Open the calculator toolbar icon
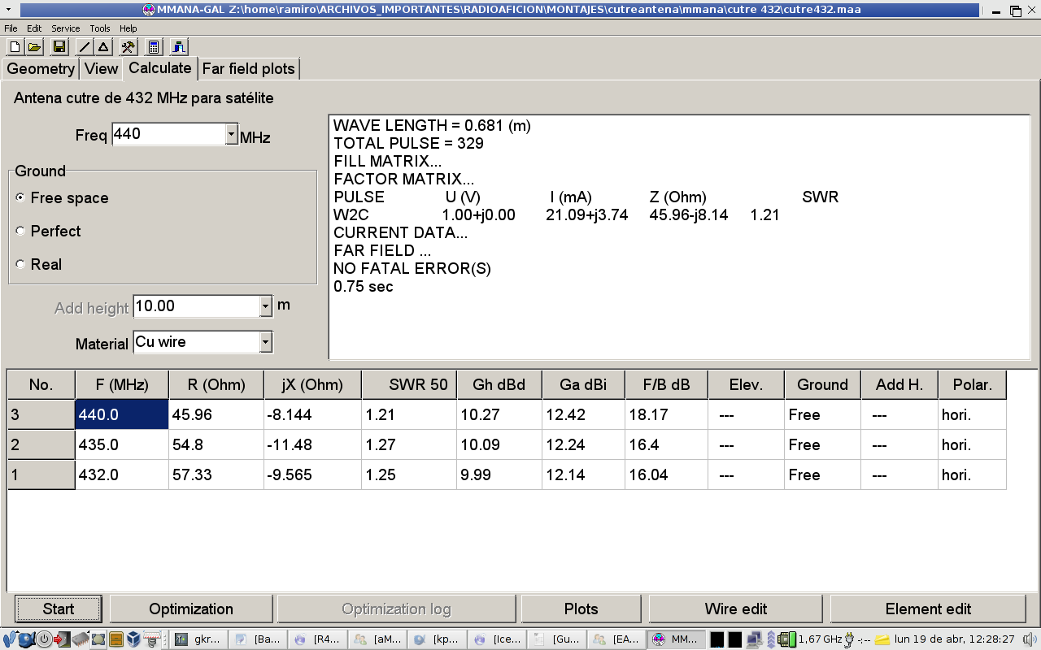Image resolution: width=1041 pixels, height=650 pixels. click(x=154, y=46)
